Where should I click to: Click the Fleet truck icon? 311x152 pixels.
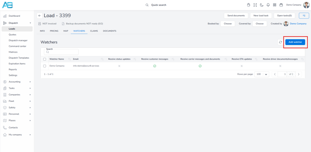(5, 101)
